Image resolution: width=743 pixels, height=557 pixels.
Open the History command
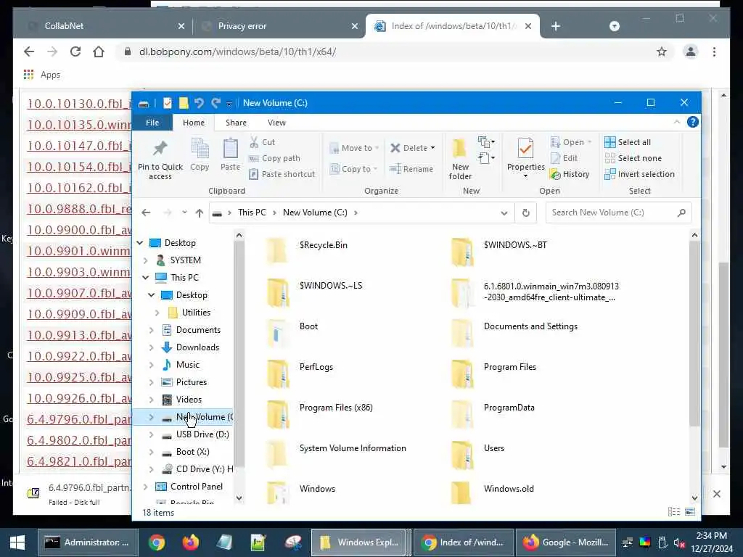click(x=570, y=174)
